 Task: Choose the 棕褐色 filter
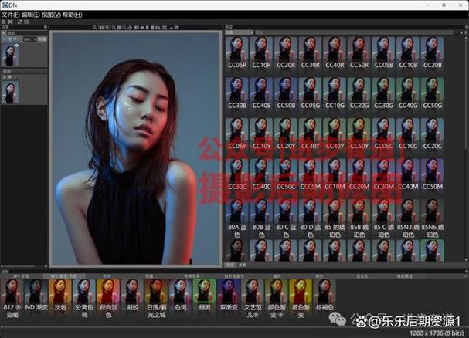coord(325,296)
